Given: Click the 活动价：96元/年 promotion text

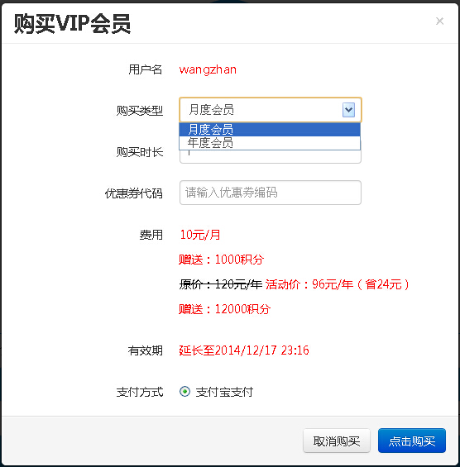Looking at the screenshot, I should coord(309,284).
